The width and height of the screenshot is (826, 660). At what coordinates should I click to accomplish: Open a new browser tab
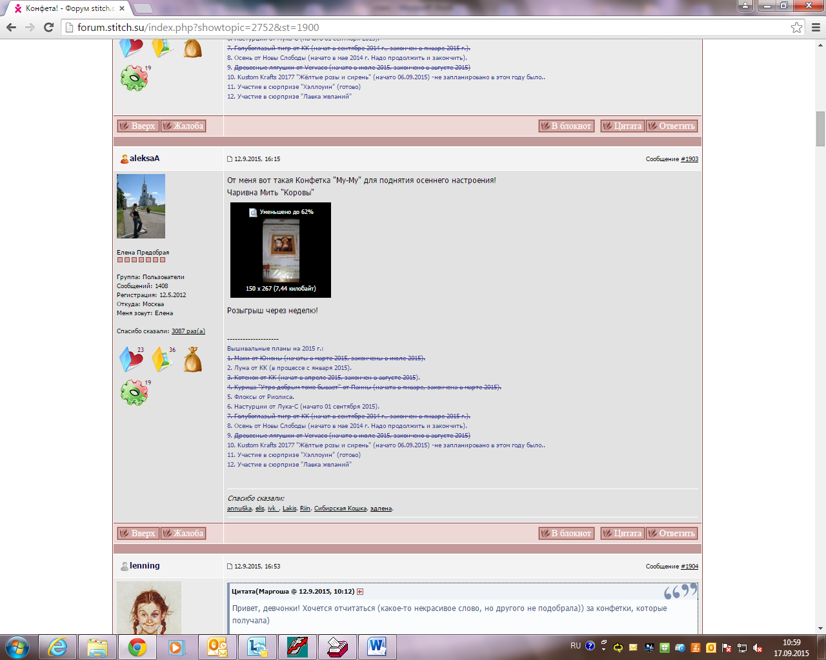click(x=143, y=8)
